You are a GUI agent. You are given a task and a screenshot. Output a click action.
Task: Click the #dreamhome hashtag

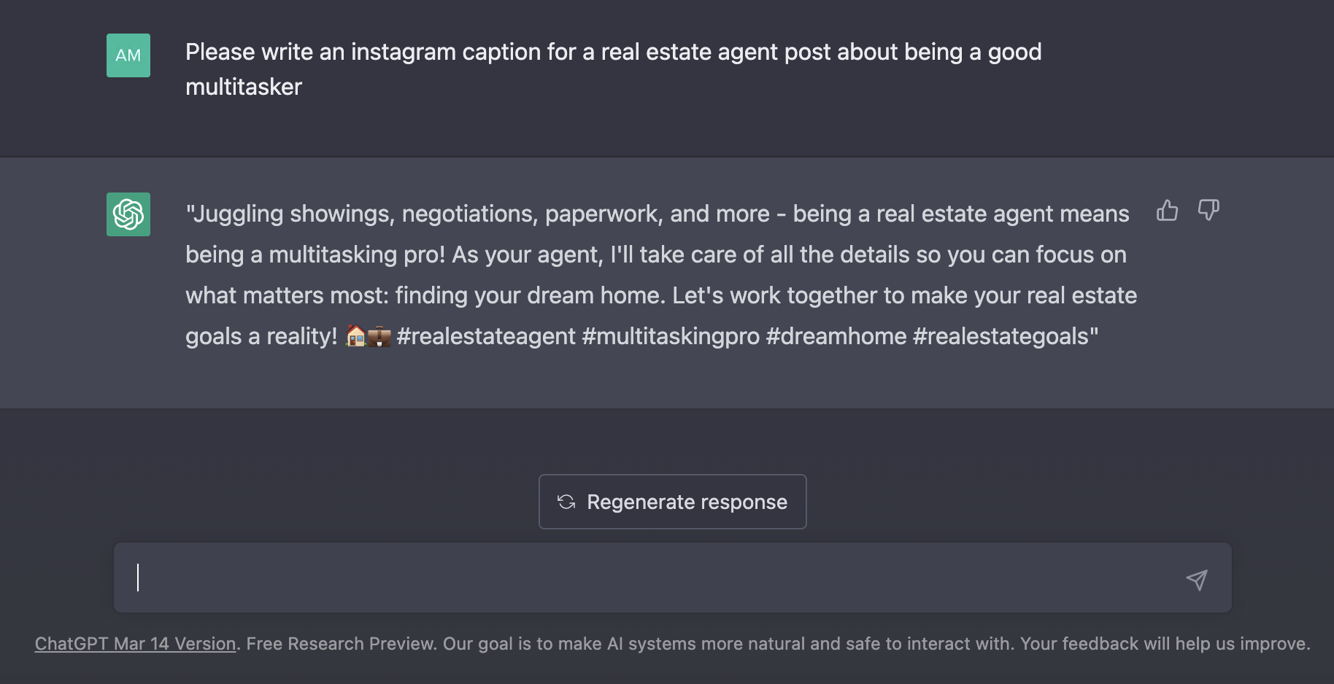(836, 336)
